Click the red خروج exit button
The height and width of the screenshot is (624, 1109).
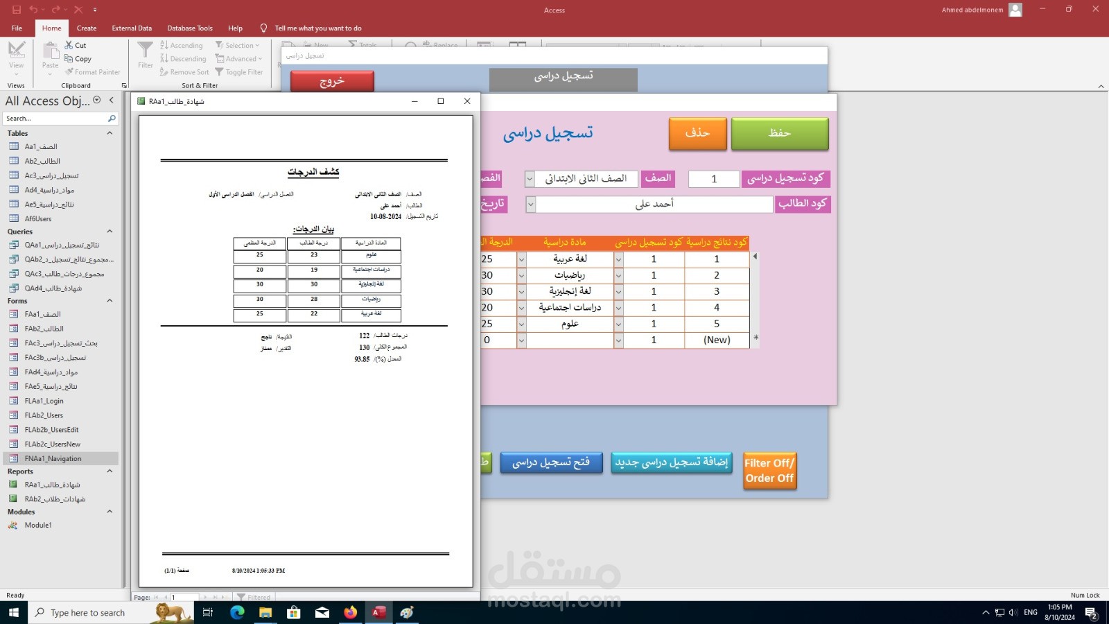[x=332, y=81]
